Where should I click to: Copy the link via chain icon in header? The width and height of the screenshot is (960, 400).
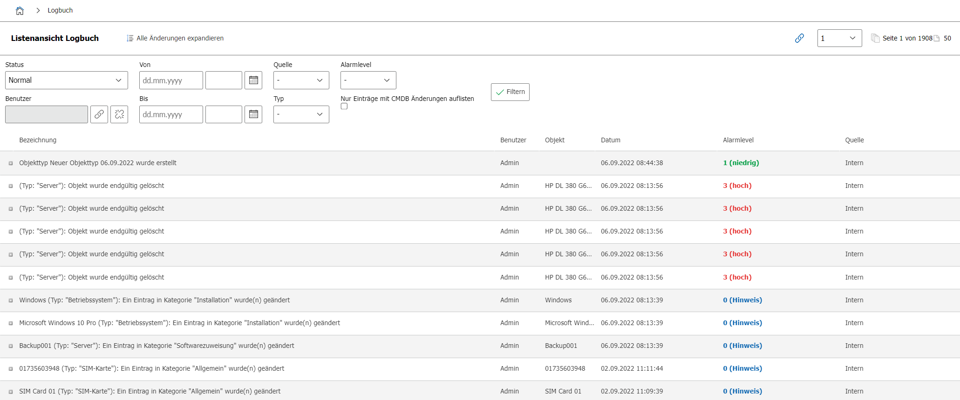coord(799,38)
